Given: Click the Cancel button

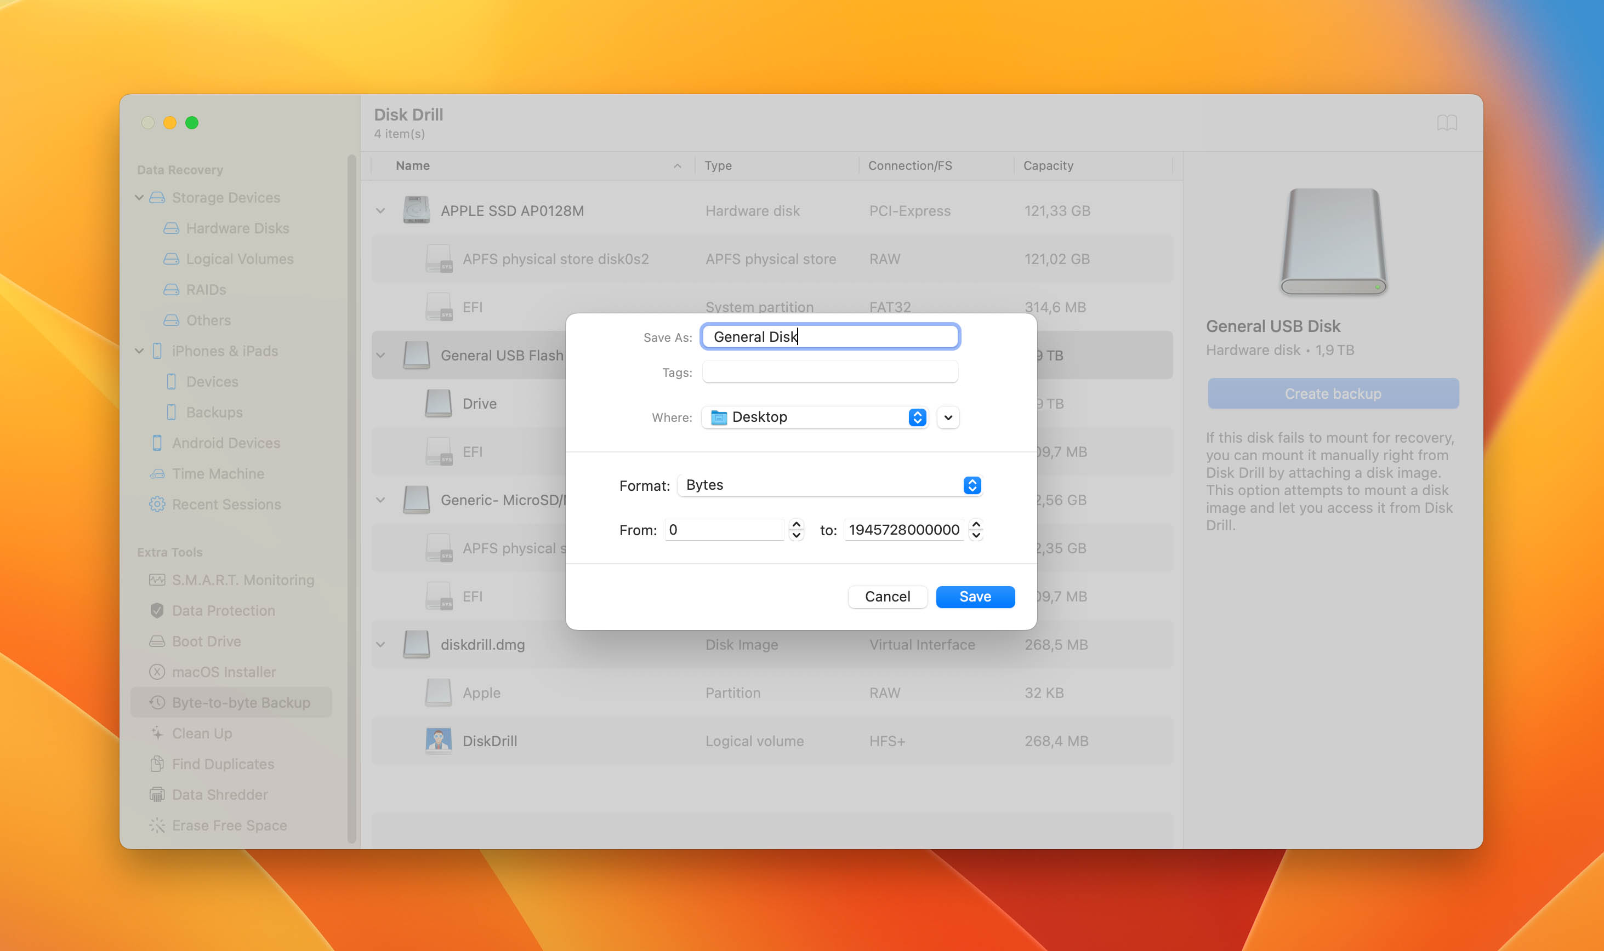Looking at the screenshot, I should 887,595.
